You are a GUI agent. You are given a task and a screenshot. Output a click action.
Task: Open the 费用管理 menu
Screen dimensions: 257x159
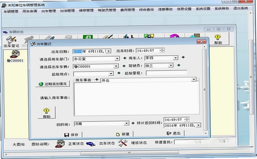pyautogui.click(x=128, y=10)
